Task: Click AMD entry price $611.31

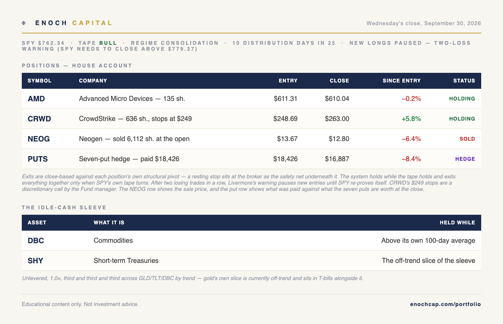Action: [x=285, y=99]
